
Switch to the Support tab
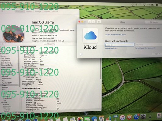pyautogui.click(x=47, y=11)
